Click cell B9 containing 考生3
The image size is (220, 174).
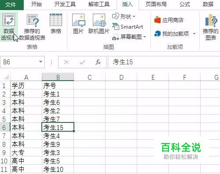point(58,152)
